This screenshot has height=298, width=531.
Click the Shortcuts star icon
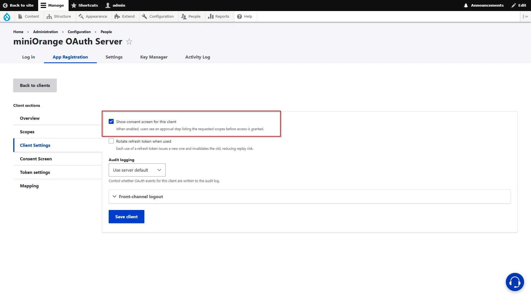coord(74,6)
